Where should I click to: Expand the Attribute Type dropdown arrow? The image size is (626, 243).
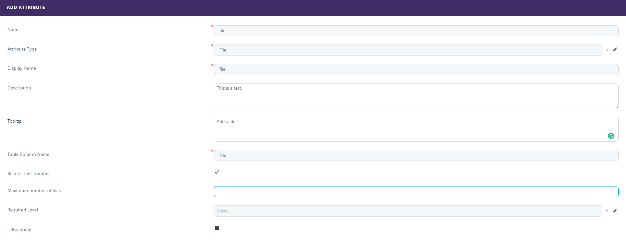(x=607, y=50)
